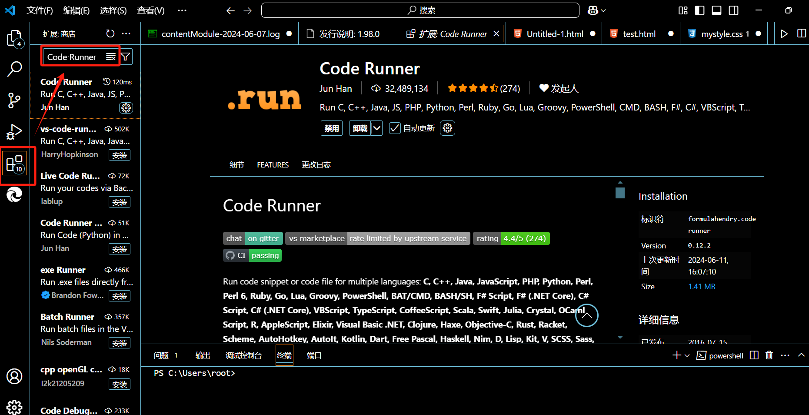
Task: Jump to top with the circular scroll-up button
Action: point(587,315)
